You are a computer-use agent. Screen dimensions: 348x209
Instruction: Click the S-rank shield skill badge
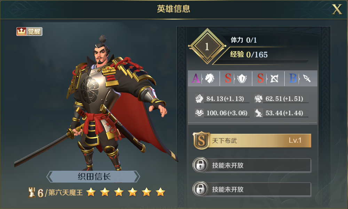pyautogui.click(x=201, y=140)
